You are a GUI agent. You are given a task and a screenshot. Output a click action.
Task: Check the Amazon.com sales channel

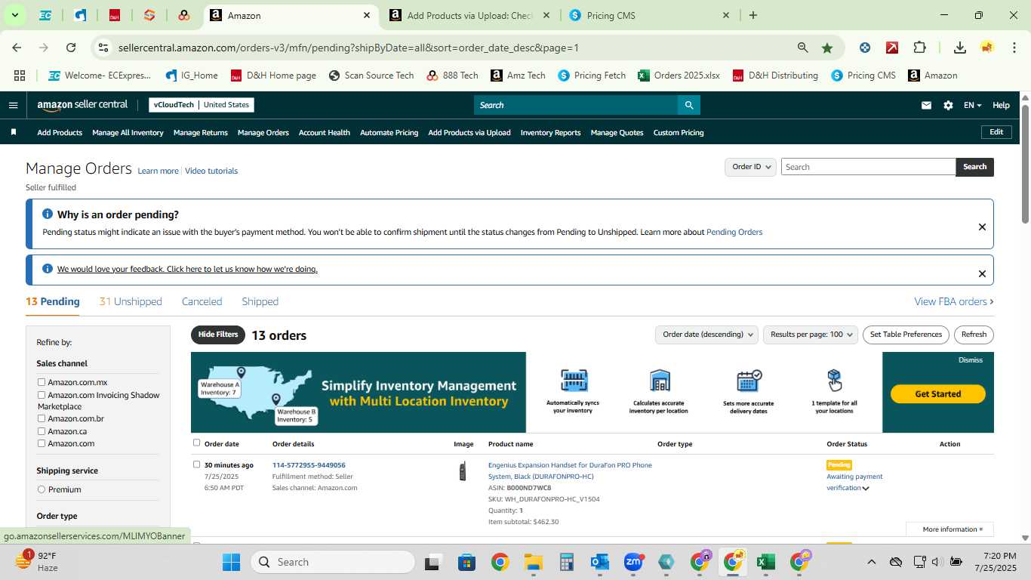click(x=42, y=443)
